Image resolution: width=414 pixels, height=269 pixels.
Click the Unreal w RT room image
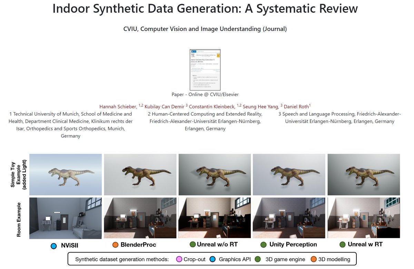click(364, 218)
